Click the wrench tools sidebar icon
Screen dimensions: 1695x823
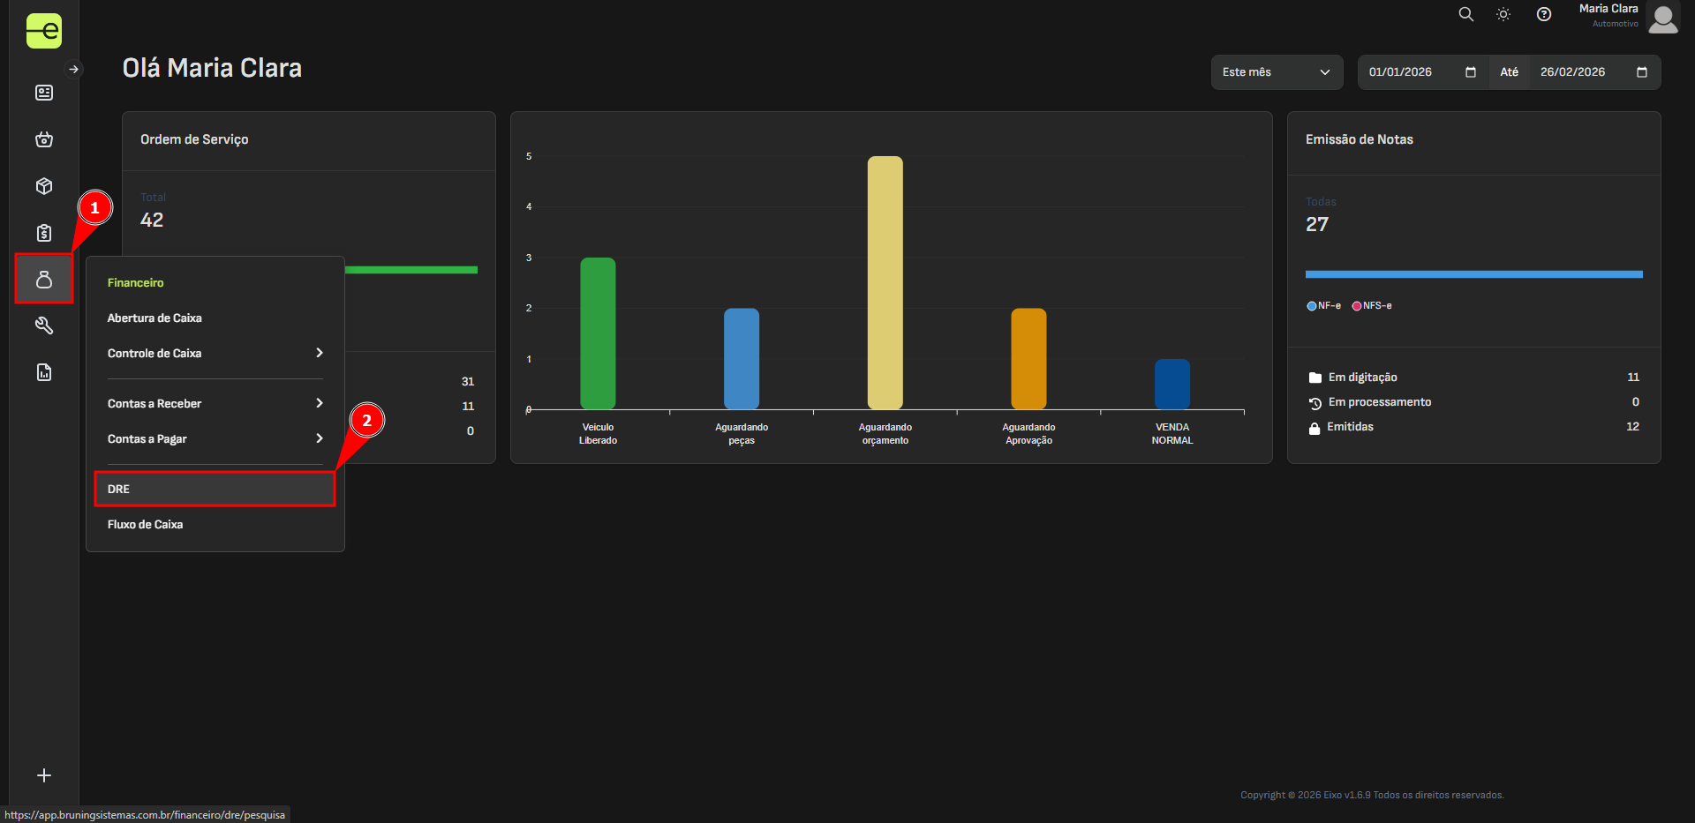[x=44, y=326]
